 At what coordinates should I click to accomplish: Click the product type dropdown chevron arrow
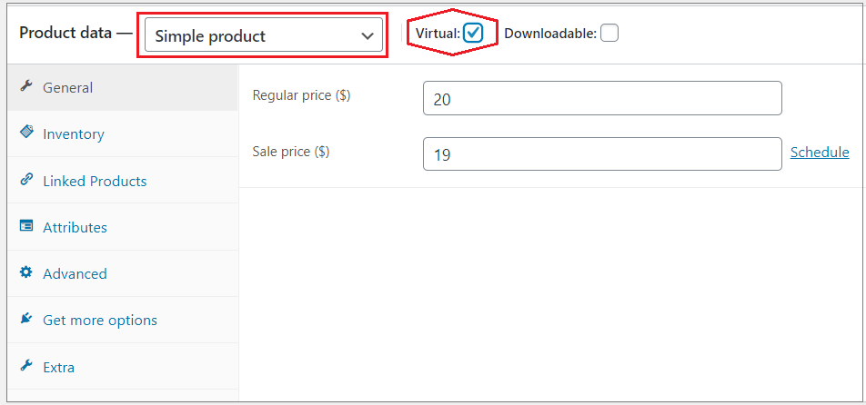(x=368, y=36)
